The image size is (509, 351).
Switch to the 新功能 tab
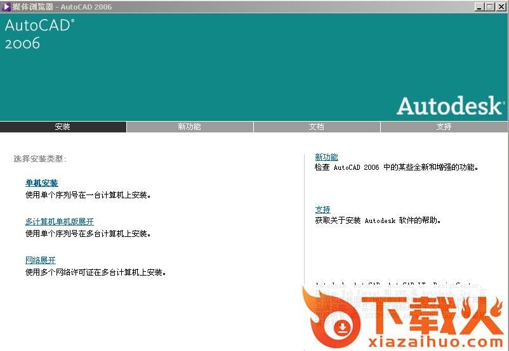click(190, 127)
